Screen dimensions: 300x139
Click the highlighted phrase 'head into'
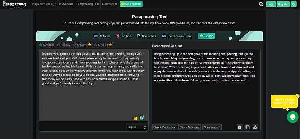coord(177,63)
